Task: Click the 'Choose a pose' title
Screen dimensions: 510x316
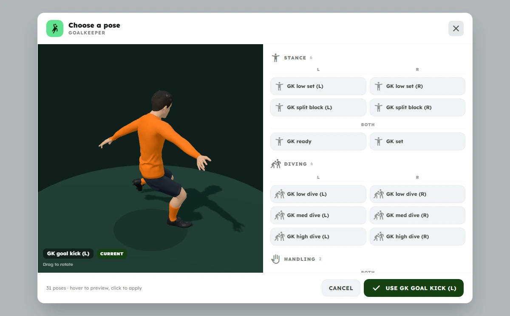Action: click(x=94, y=25)
